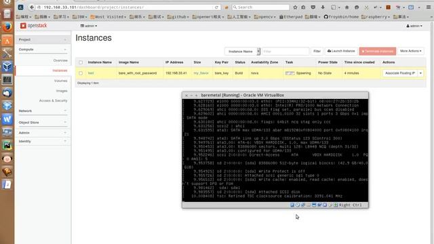The height and width of the screenshot is (244, 434).
Task: Click the Launch Instance button
Action: coord(341,52)
